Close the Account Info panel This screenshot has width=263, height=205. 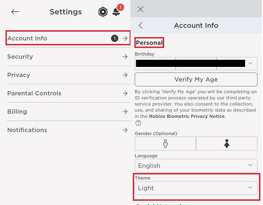[140, 9]
